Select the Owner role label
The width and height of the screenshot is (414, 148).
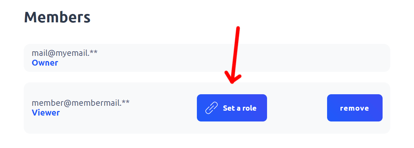click(x=45, y=63)
